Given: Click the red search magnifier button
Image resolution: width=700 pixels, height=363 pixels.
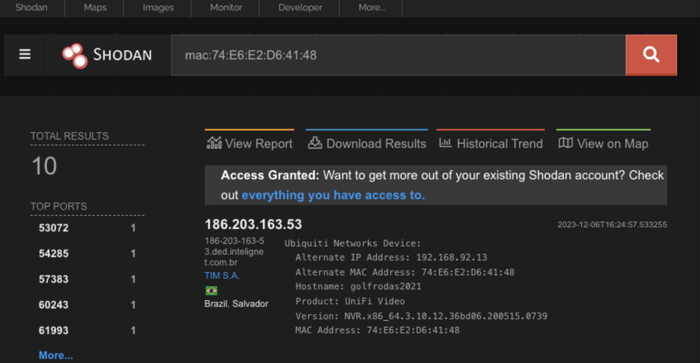Looking at the screenshot, I should [x=651, y=55].
